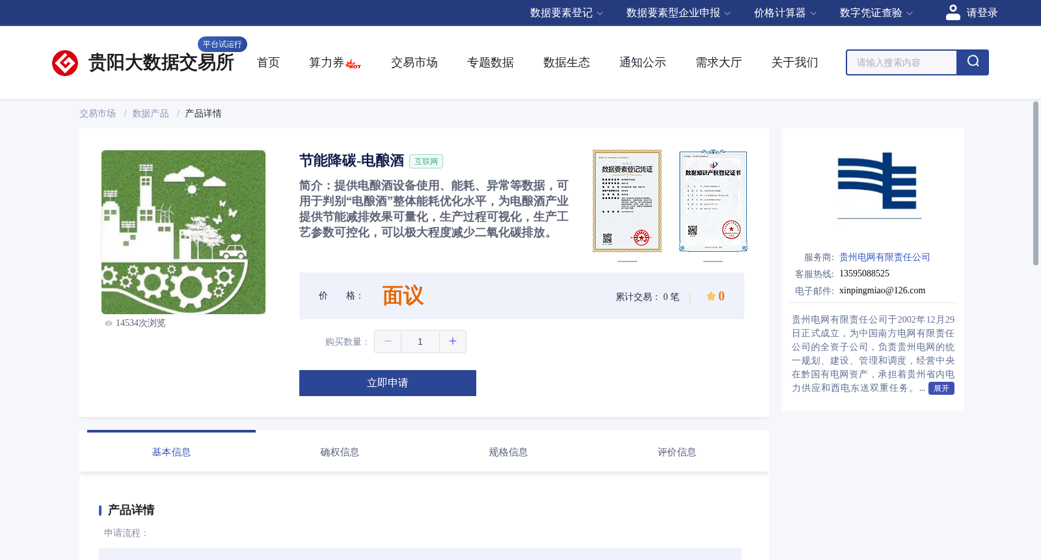Click the 立即申请 apply button
This screenshot has height=560, width=1041.
388,383
